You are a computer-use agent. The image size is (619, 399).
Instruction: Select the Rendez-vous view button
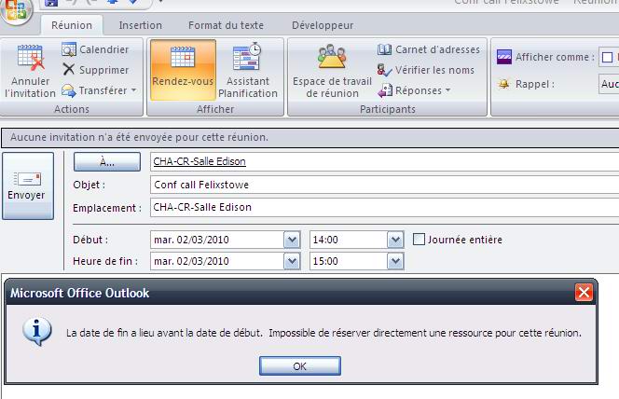pos(182,70)
